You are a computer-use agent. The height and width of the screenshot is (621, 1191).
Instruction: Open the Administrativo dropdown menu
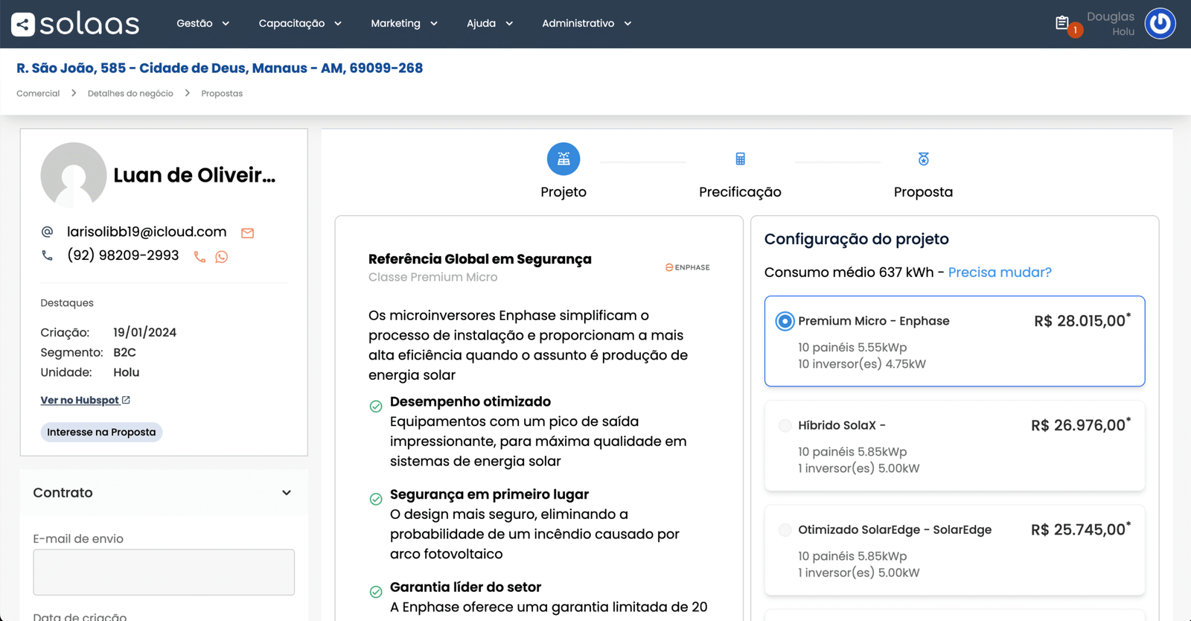[x=586, y=24]
